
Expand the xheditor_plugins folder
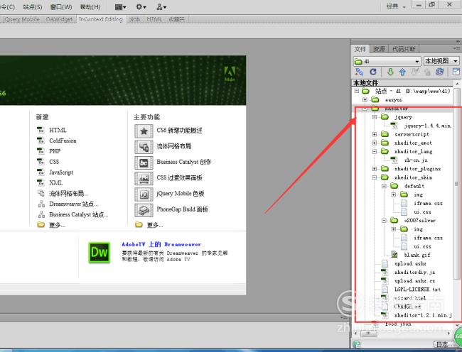[x=374, y=169]
